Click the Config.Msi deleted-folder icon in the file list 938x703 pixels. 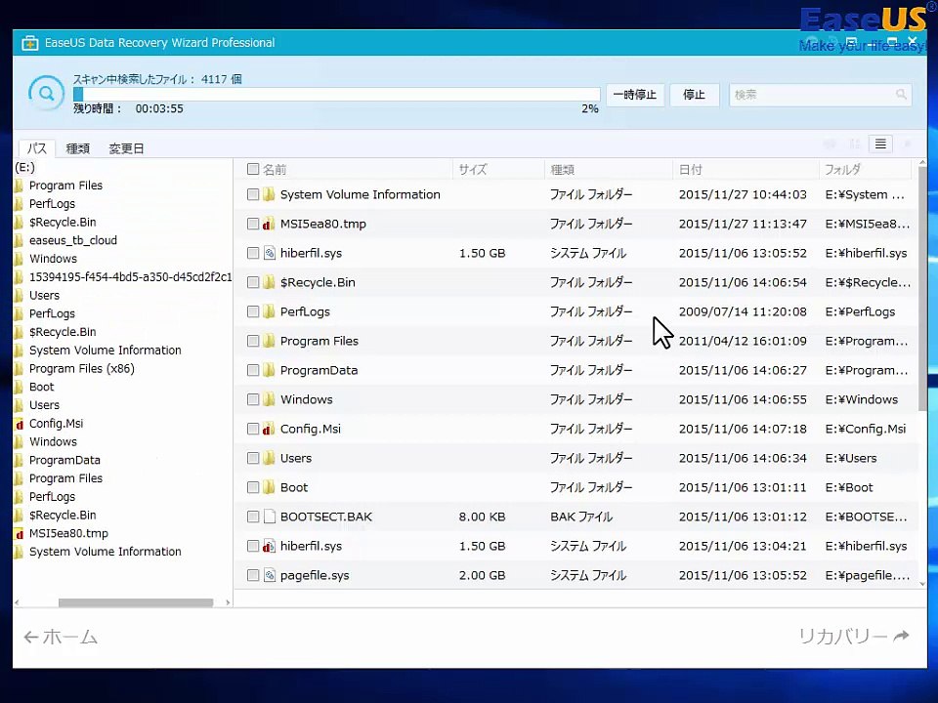270,429
